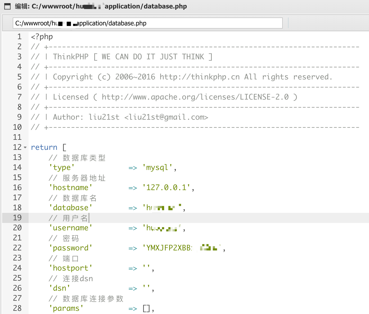369x314 pixels.
Task: Click line number 12 in gutter
Action: coord(17,147)
